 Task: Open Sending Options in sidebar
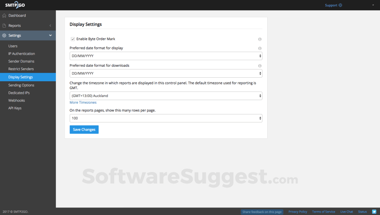[21, 85]
